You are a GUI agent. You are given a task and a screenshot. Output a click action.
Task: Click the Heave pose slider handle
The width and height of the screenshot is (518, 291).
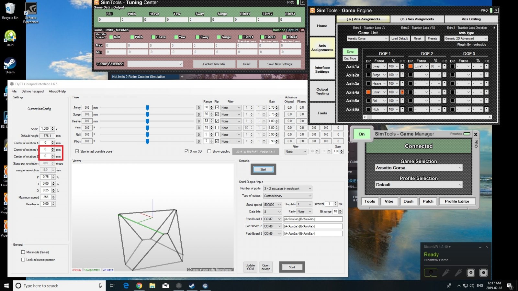pos(147,121)
